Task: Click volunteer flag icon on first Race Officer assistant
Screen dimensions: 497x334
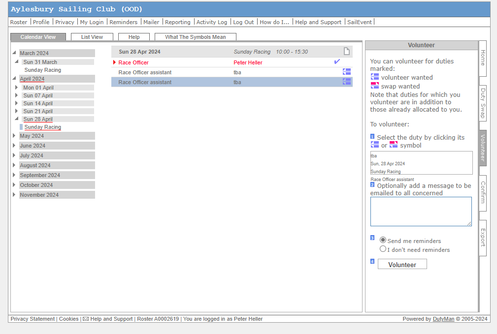Action: point(347,72)
